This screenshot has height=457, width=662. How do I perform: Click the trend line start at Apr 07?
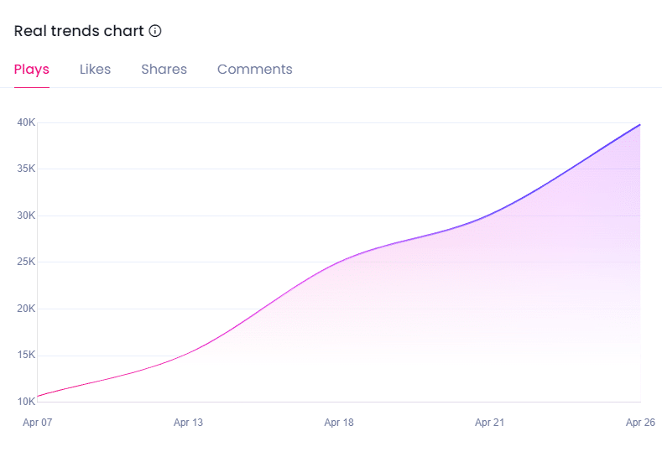point(39,396)
